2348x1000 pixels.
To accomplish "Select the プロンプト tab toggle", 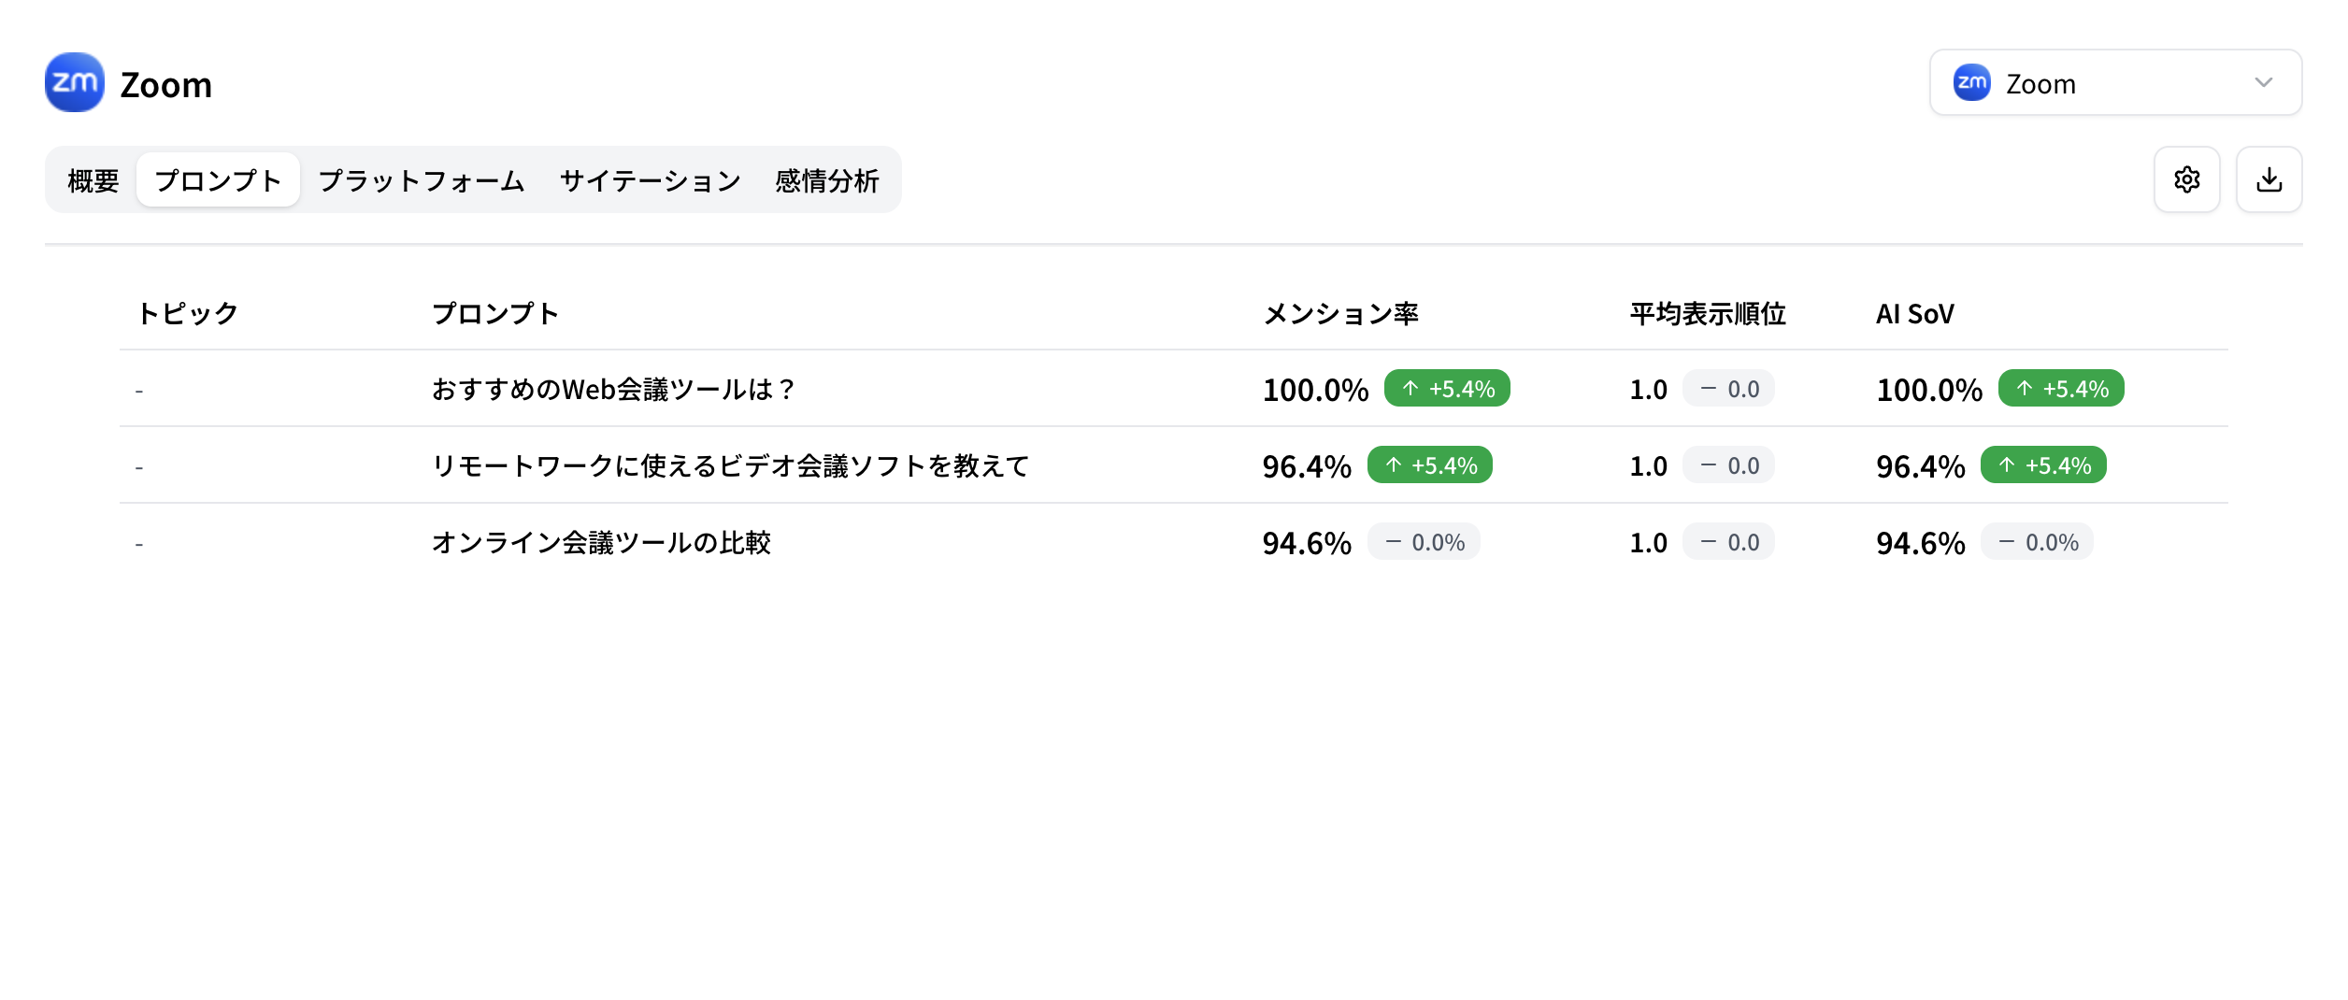I will 218,179.
